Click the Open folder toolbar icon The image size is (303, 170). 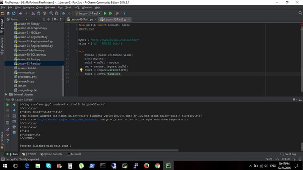[x=2, y=13]
